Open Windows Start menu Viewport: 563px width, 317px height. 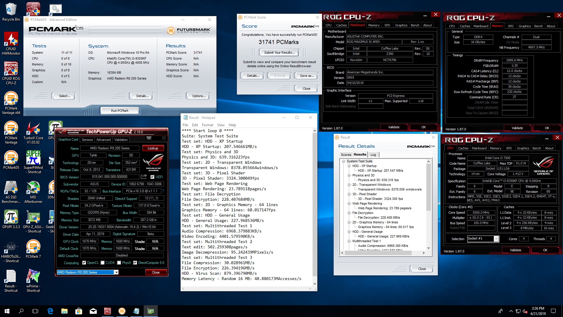point(7,311)
